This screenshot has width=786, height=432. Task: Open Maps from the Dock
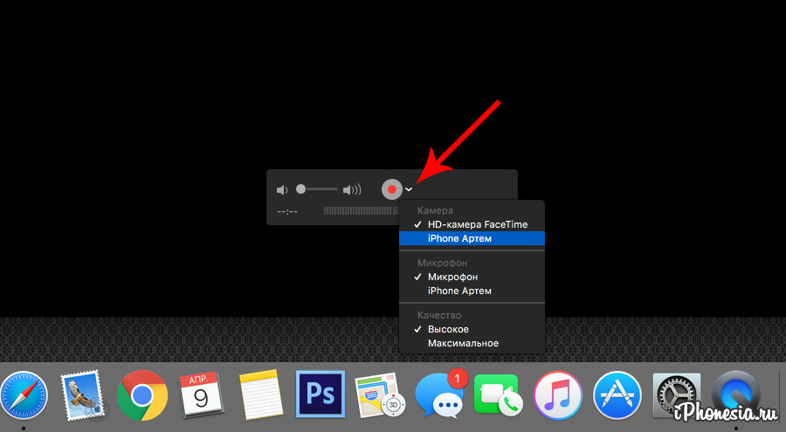(x=379, y=395)
